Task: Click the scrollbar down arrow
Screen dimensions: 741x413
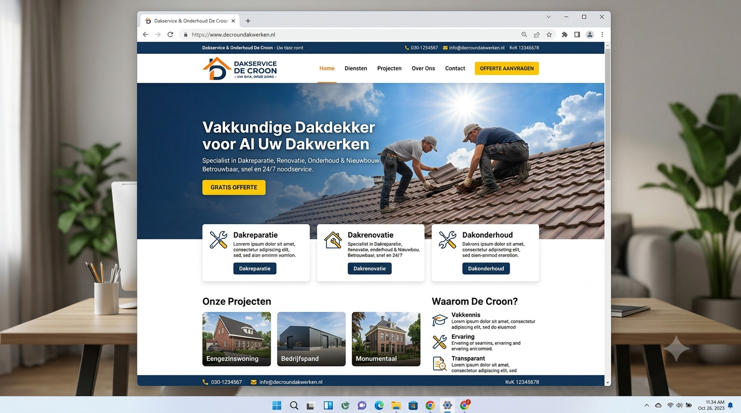Action: [x=607, y=382]
